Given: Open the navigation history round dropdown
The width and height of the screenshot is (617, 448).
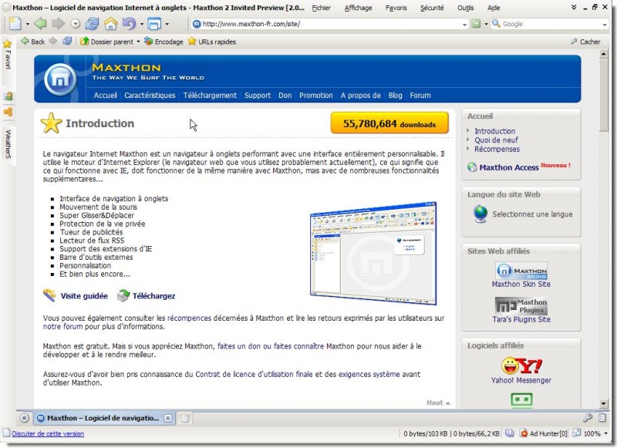Looking at the screenshot, I should click(x=75, y=24).
